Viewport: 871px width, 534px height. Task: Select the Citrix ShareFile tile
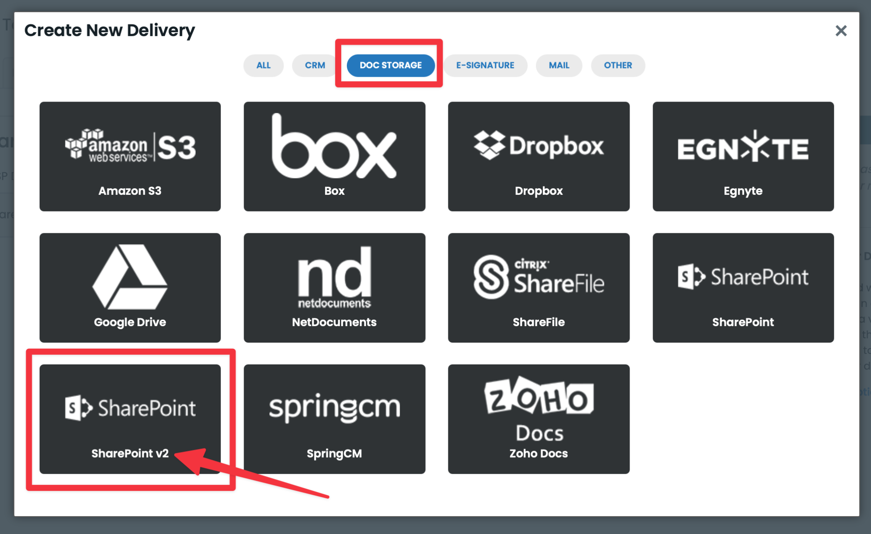[539, 287]
